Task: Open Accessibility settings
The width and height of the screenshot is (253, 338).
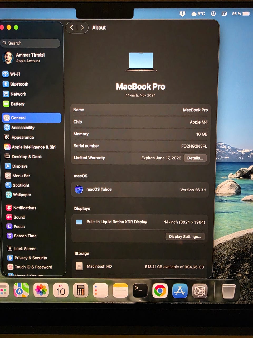Action: (19, 128)
